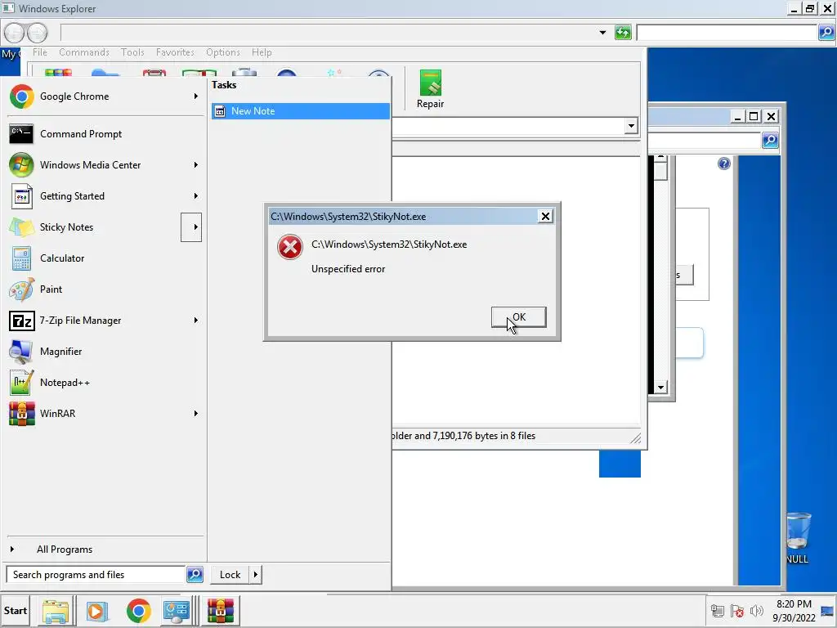Open Notepad++ from the Start menu
Screen dimensions: 837x628
65,383
